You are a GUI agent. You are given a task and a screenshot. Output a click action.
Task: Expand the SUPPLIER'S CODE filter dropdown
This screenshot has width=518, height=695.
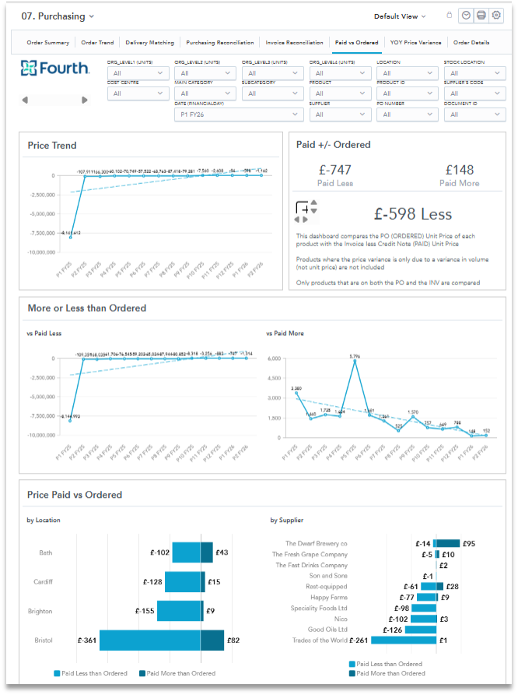(x=474, y=93)
